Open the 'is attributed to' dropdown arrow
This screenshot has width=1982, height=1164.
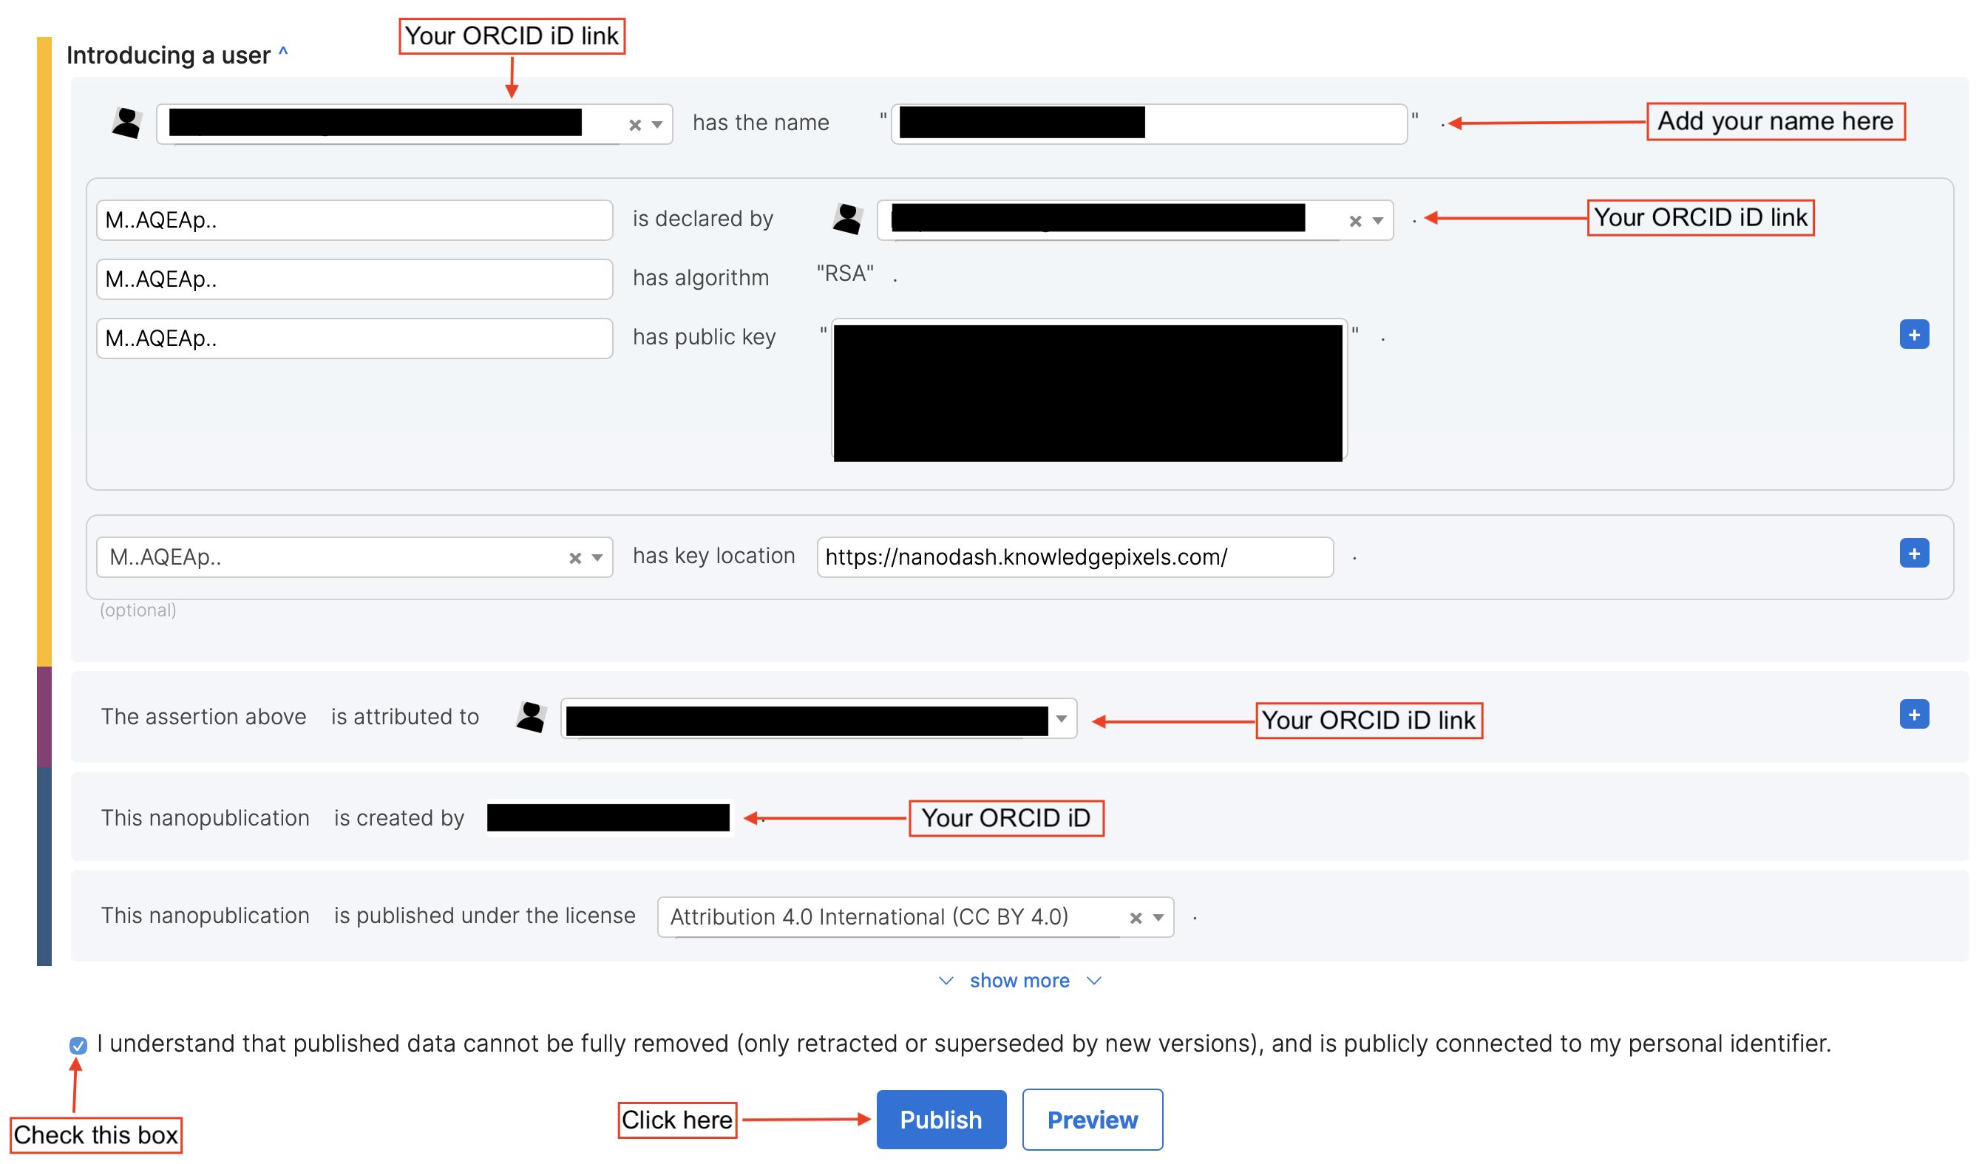(1061, 719)
